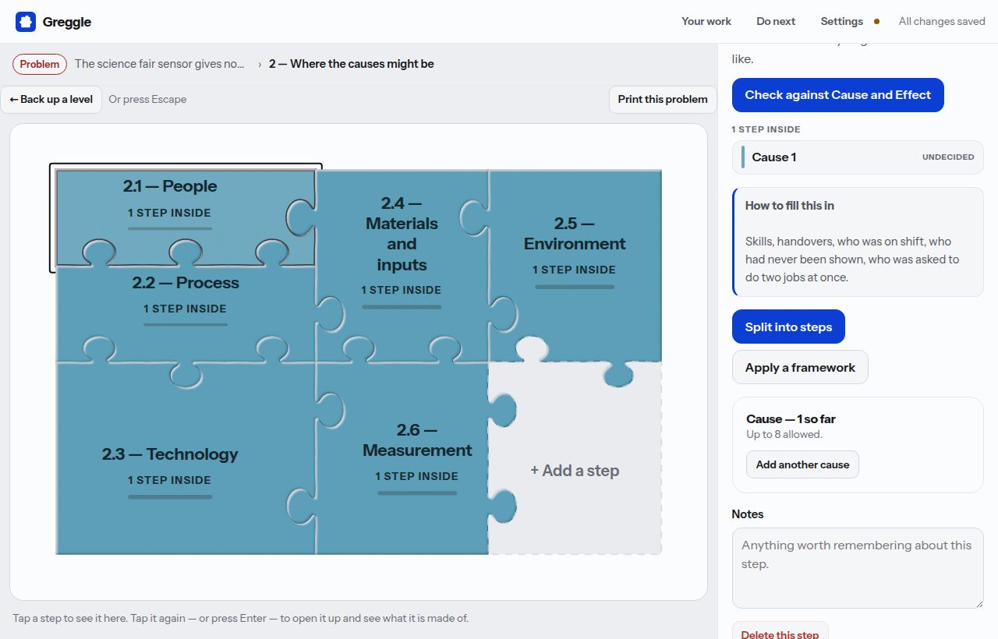Click Check against Cause and Effect

pyautogui.click(x=838, y=95)
